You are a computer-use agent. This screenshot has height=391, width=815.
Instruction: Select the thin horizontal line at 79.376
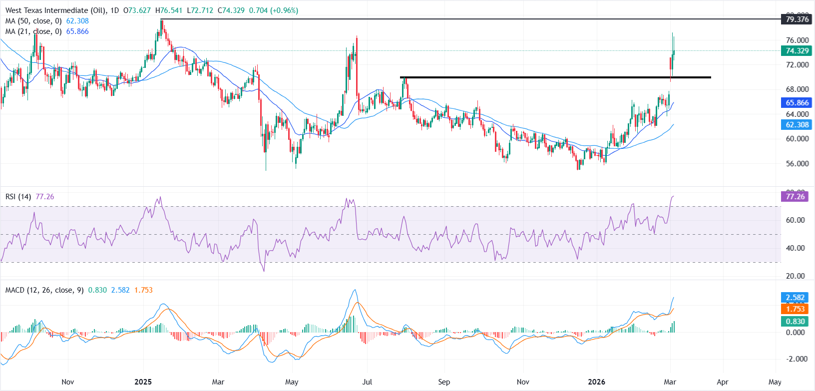pyautogui.click(x=449, y=19)
